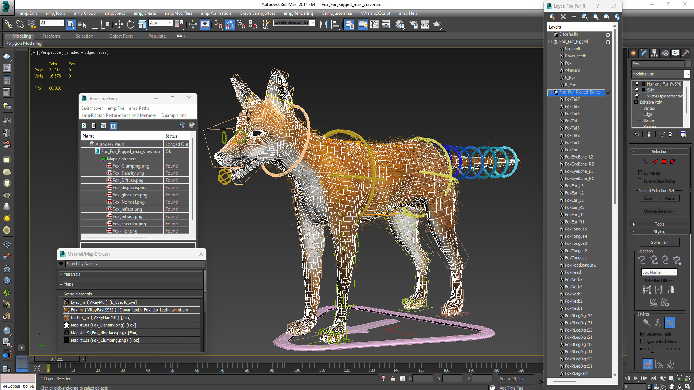Click the Render Production teapot icon
Image resolution: width=694 pixels, height=390 pixels.
(x=437, y=24)
